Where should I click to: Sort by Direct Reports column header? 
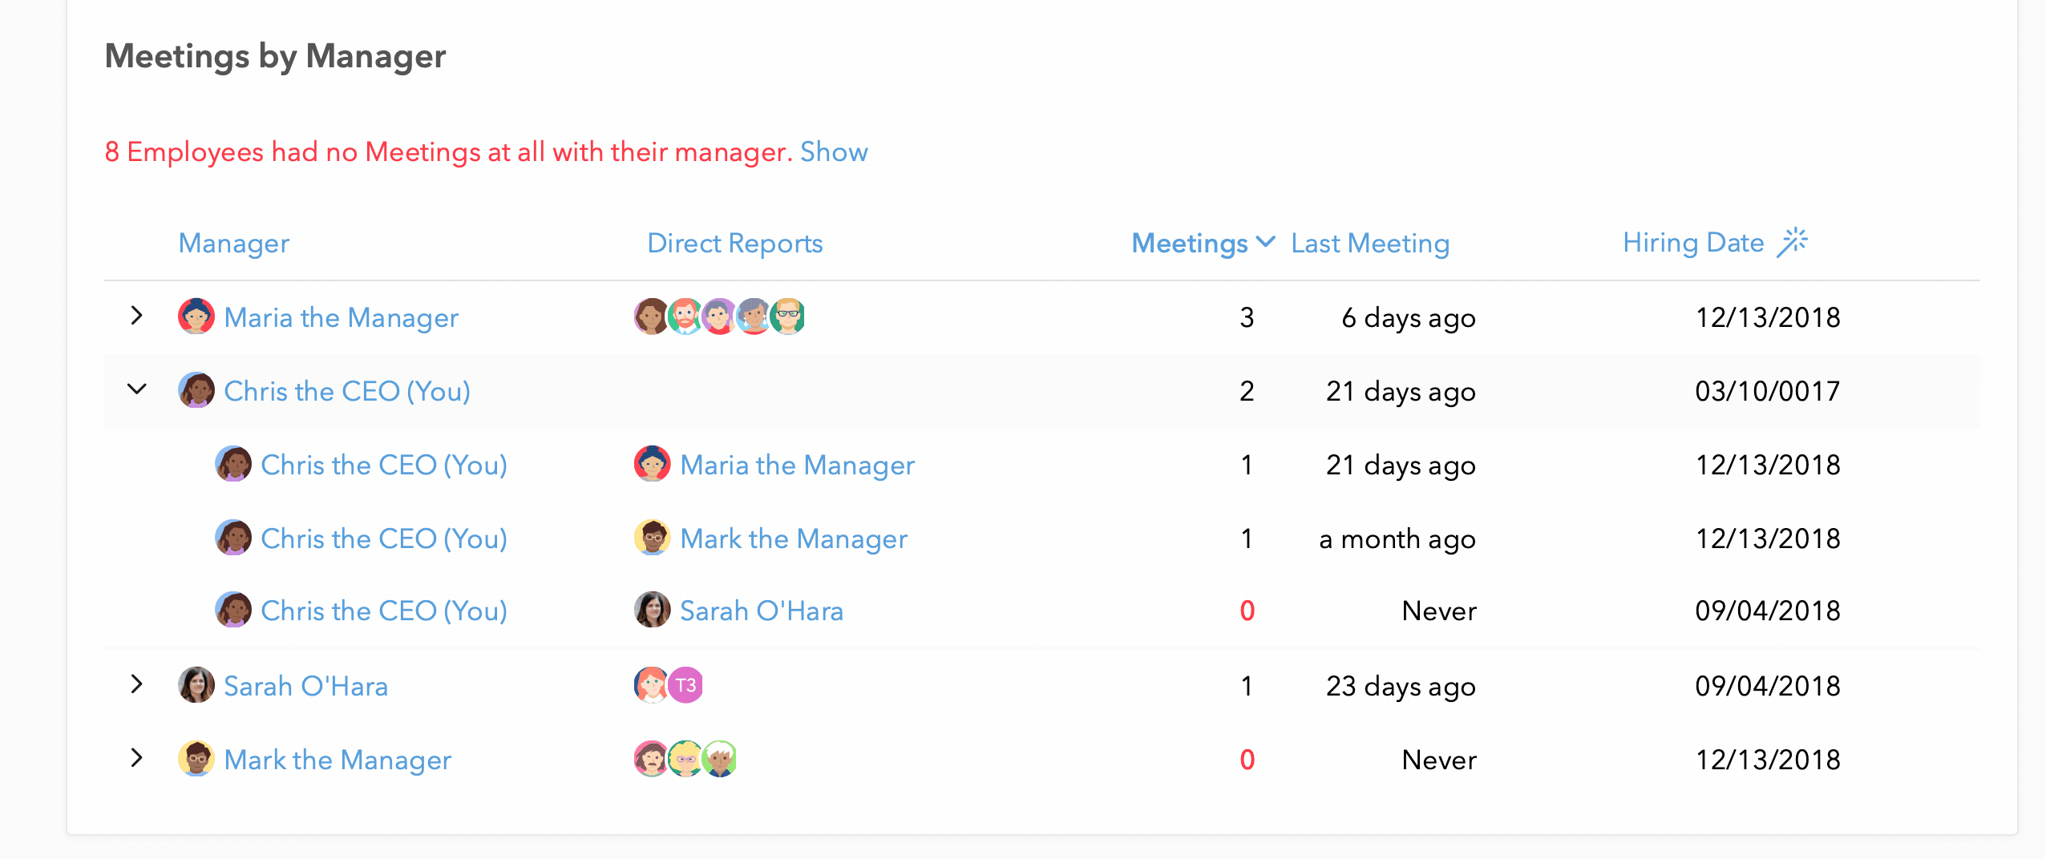[735, 244]
